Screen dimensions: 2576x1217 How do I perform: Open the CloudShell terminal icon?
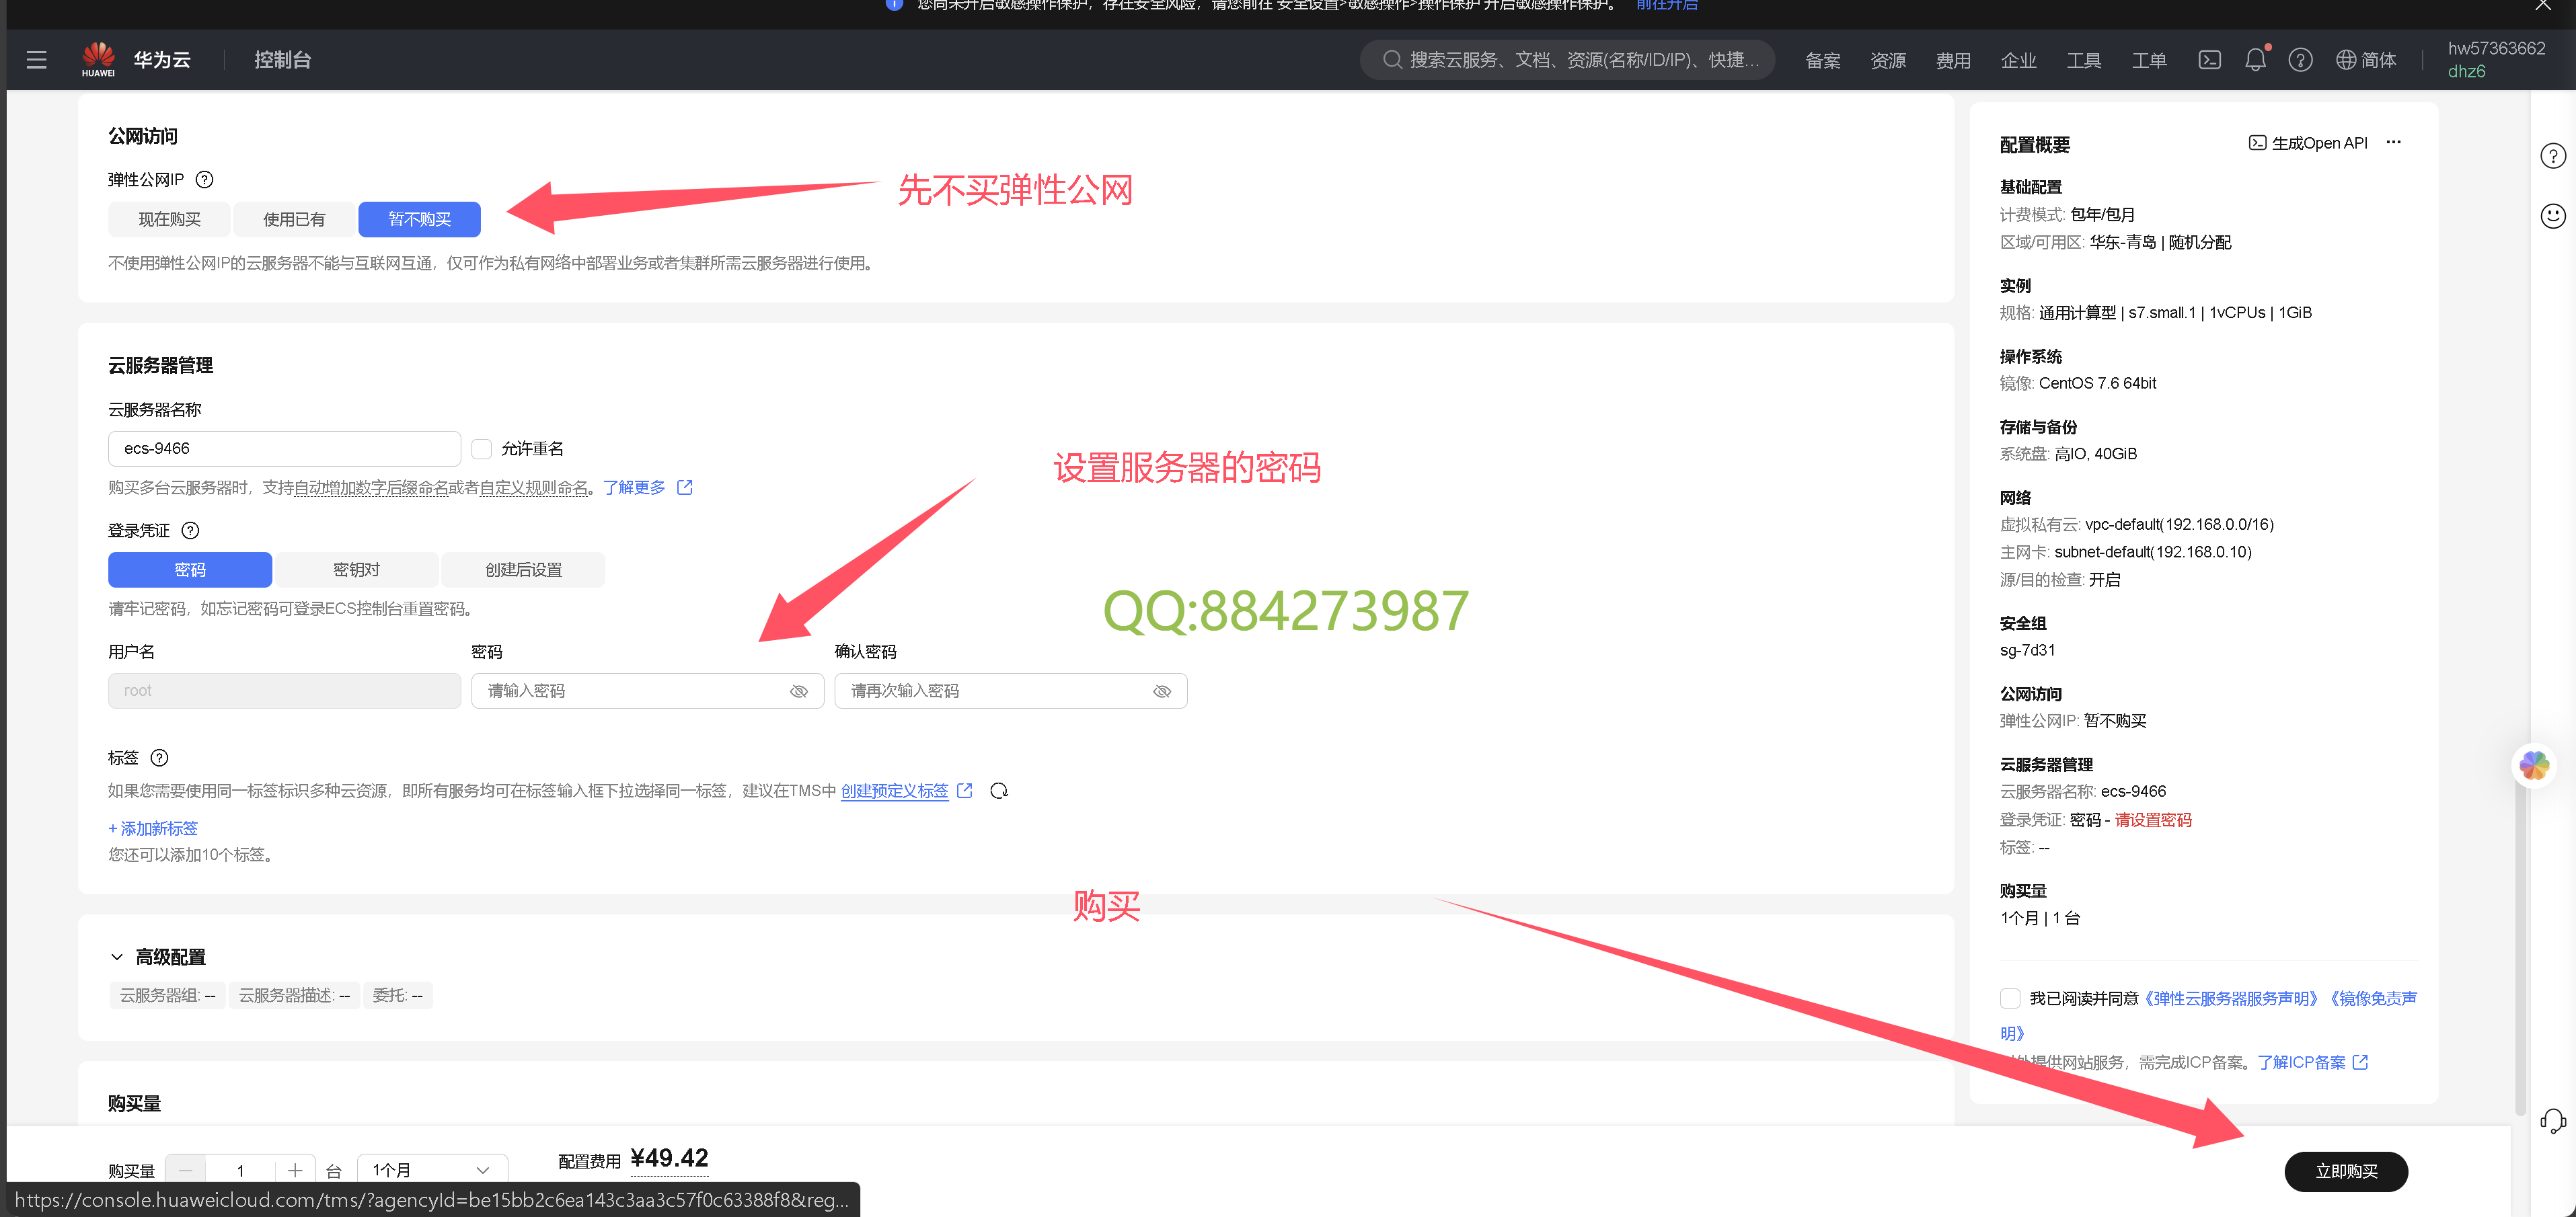coord(2210,60)
